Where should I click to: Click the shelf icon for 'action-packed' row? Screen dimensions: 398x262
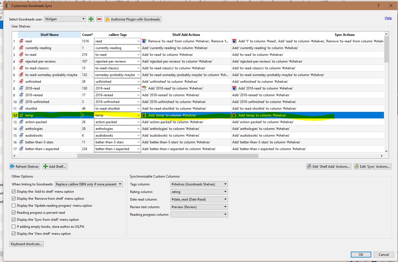coord(21,122)
